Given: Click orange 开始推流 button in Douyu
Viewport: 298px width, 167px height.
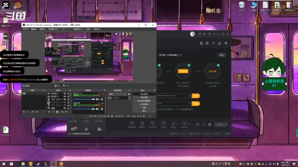Looking at the screenshot, I should pos(183,71).
